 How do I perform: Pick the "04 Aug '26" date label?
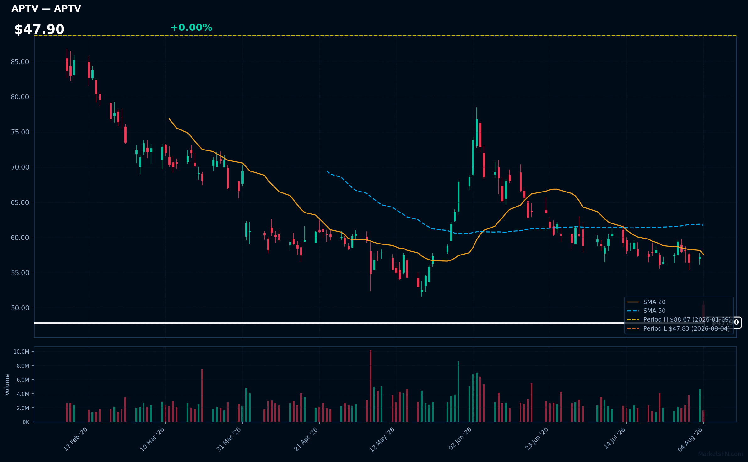pos(690,439)
